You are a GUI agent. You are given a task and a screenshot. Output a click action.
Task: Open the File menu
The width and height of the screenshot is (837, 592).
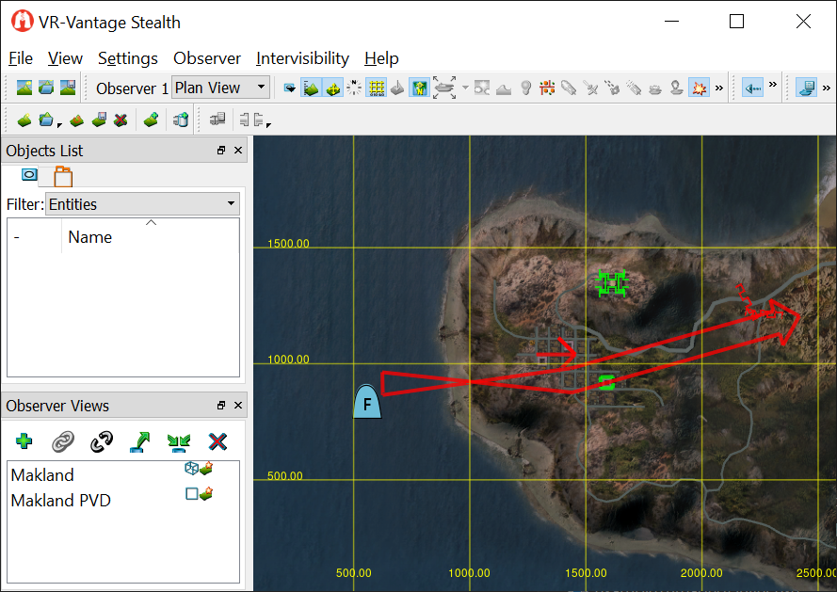21,58
